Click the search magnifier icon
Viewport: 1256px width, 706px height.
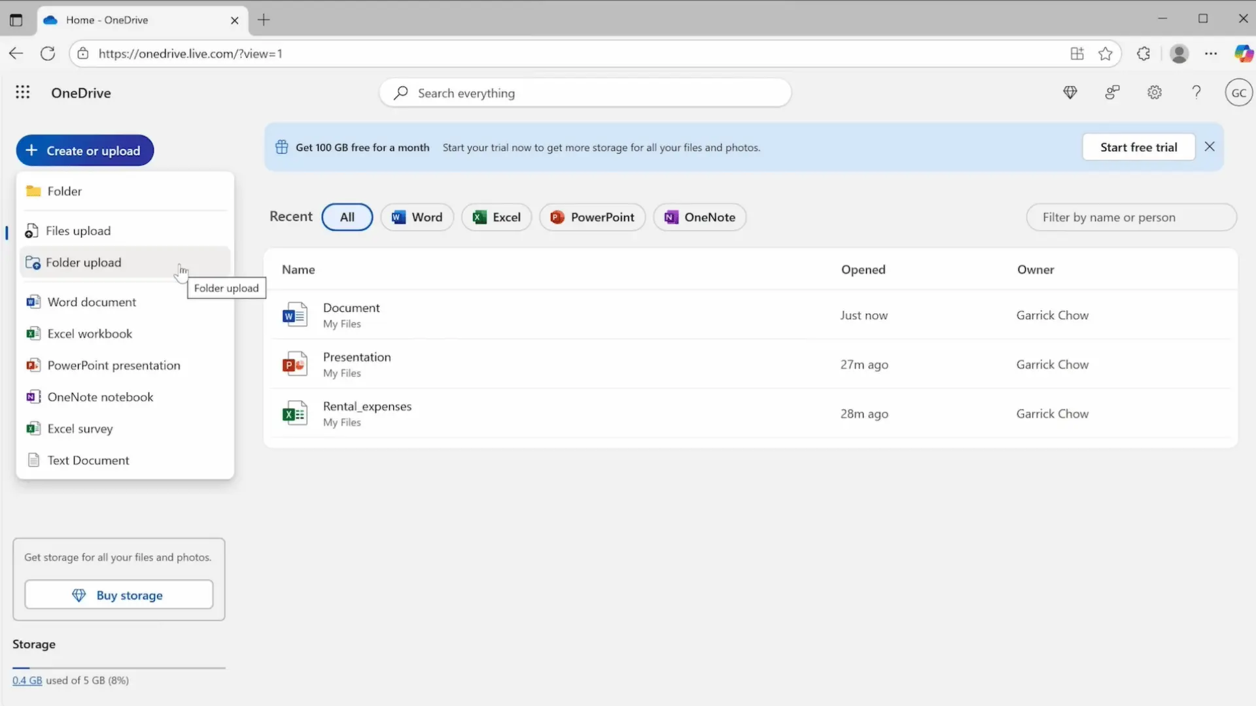[x=401, y=93]
